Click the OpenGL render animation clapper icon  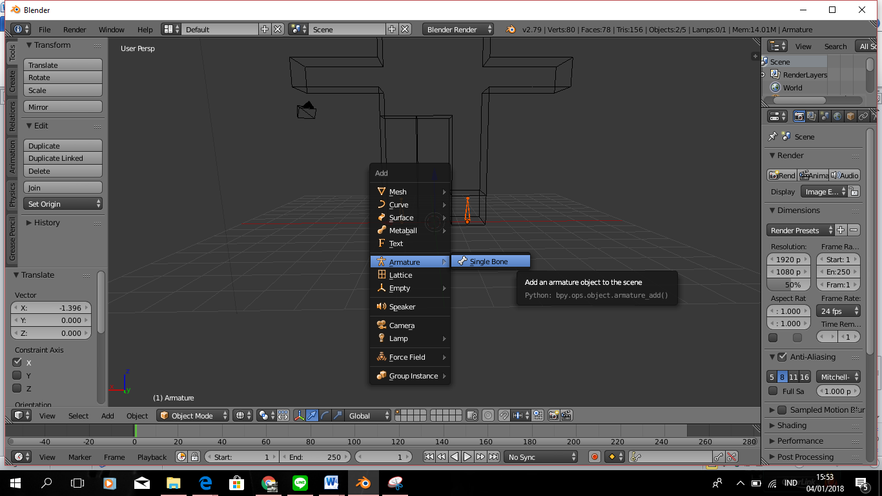click(566, 416)
